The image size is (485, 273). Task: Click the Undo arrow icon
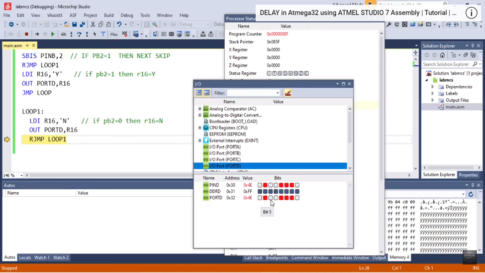[x=119, y=24]
